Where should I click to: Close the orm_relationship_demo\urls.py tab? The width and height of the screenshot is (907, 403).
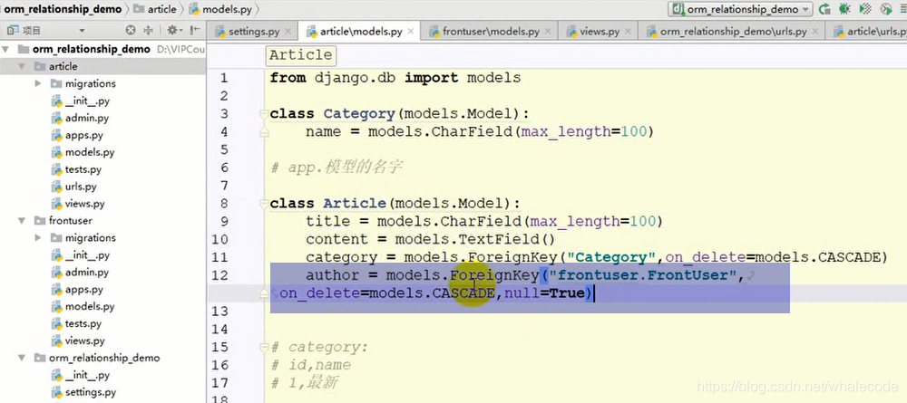tap(815, 32)
